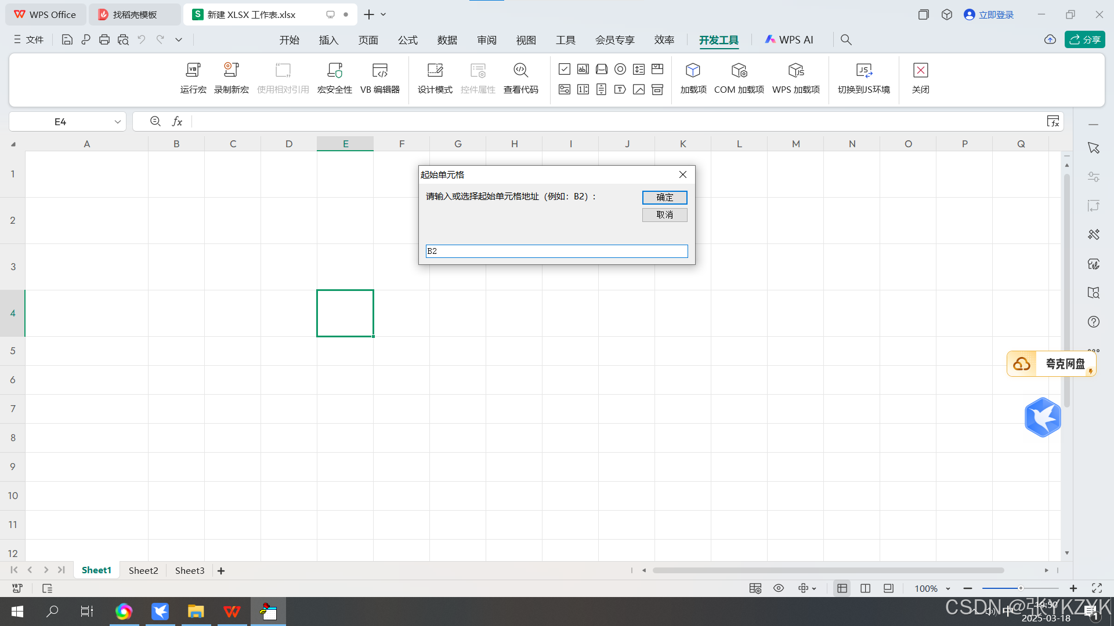Click the Record New Macro (录制新宏) icon
1114x626 pixels.
tap(231, 78)
